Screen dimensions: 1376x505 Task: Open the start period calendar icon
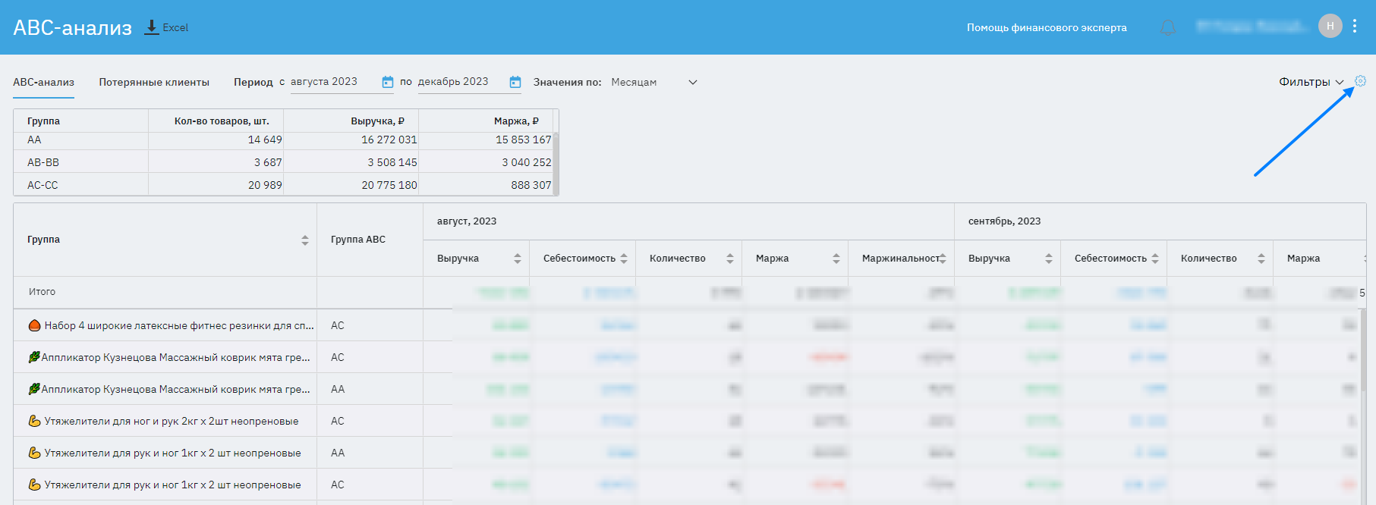[387, 82]
